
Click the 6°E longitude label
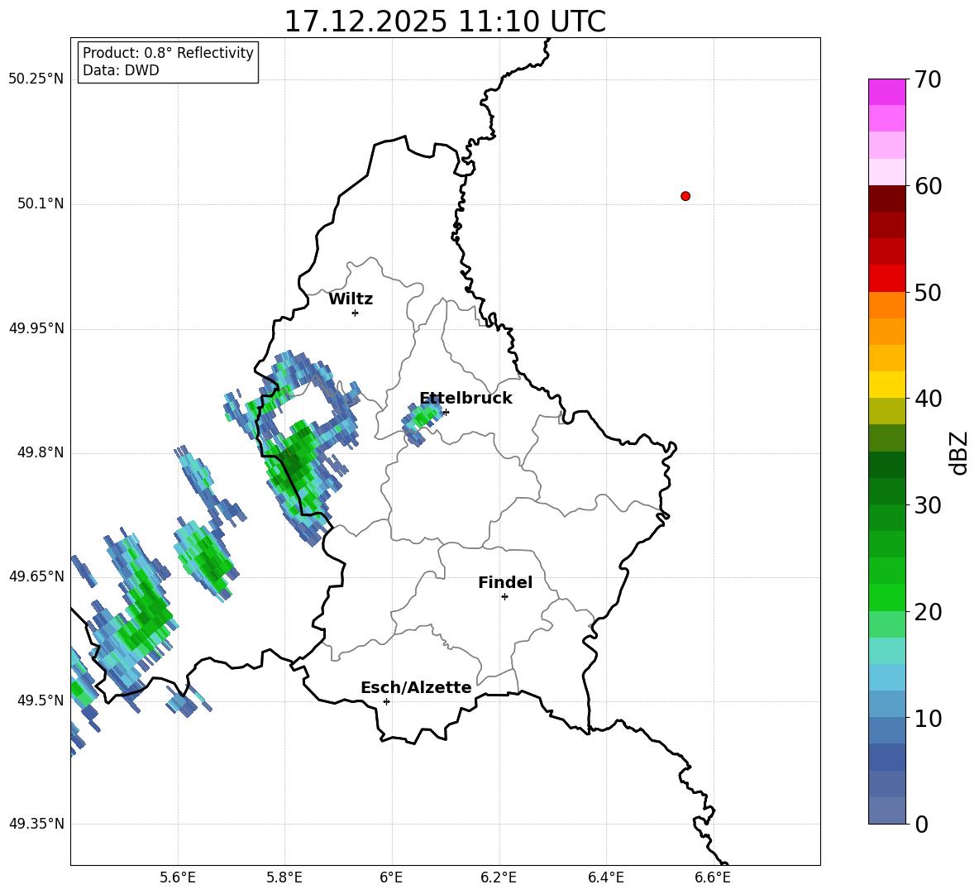[x=391, y=877]
